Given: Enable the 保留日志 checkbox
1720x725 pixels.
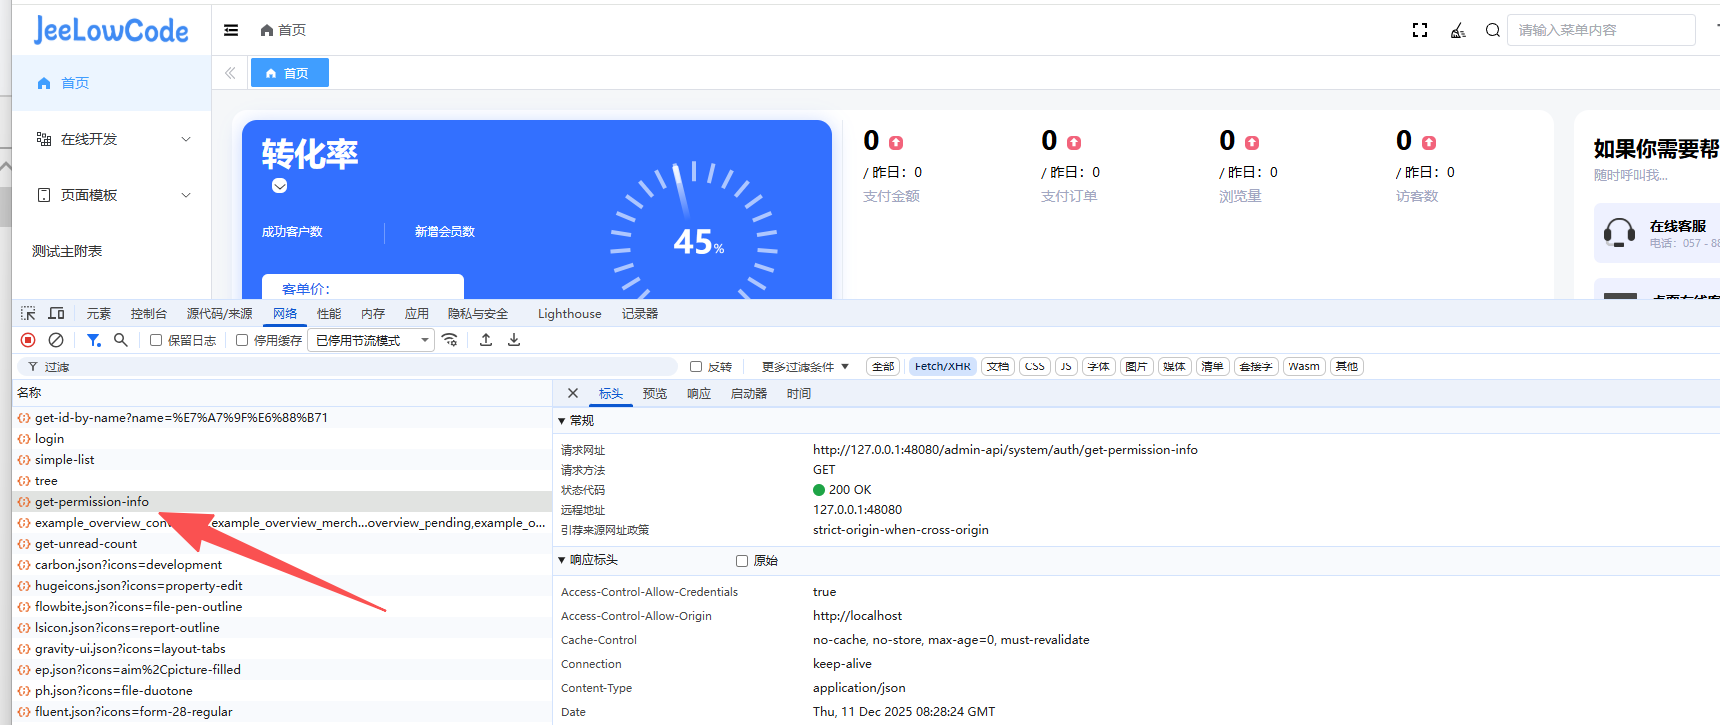Looking at the screenshot, I should point(156,340).
